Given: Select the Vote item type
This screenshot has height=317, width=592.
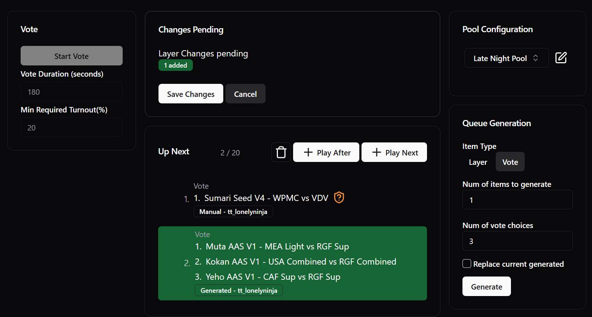Looking at the screenshot, I should click(x=510, y=162).
